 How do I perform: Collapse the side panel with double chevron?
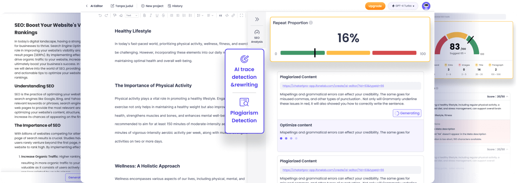(257, 19)
